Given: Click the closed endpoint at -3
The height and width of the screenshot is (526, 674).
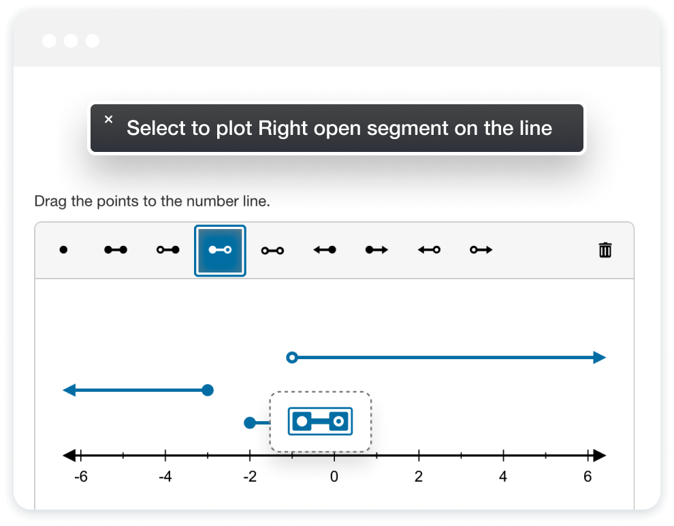Looking at the screenshot, I should tap(208, 390).
